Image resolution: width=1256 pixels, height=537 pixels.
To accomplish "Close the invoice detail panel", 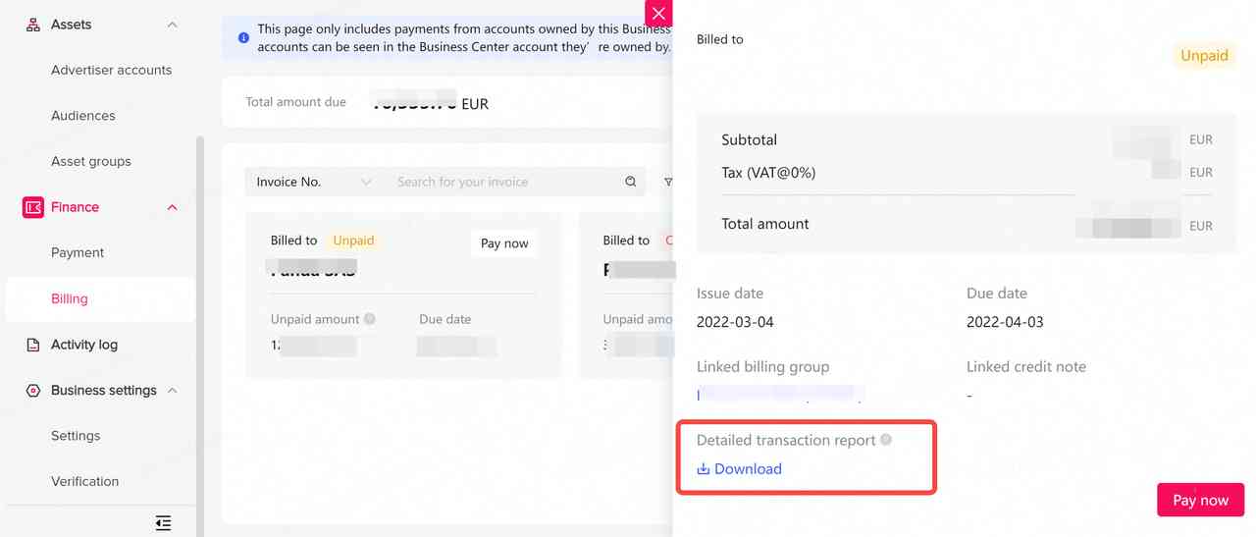I will click(658, 13).
